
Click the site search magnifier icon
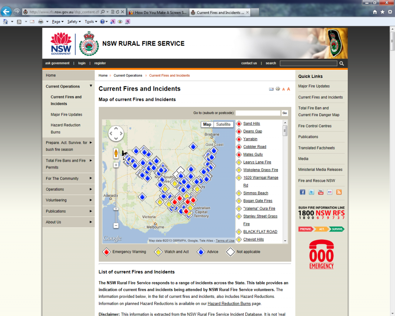(341, 63)
